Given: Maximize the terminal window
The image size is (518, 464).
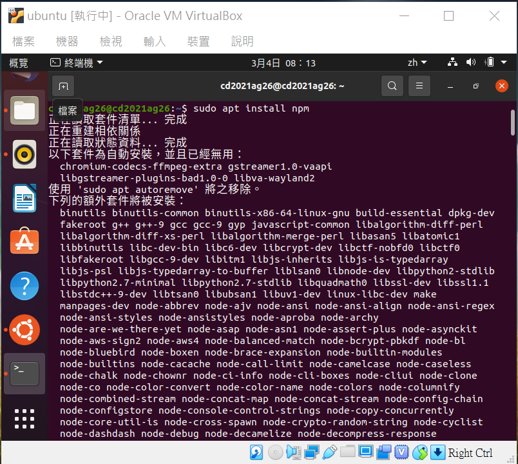Looking at the screenshot, I should click(475, 86).
